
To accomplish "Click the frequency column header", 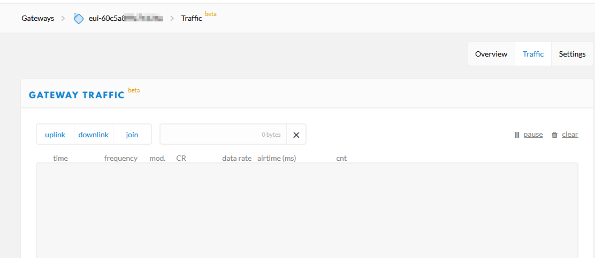I will point(121,158).
